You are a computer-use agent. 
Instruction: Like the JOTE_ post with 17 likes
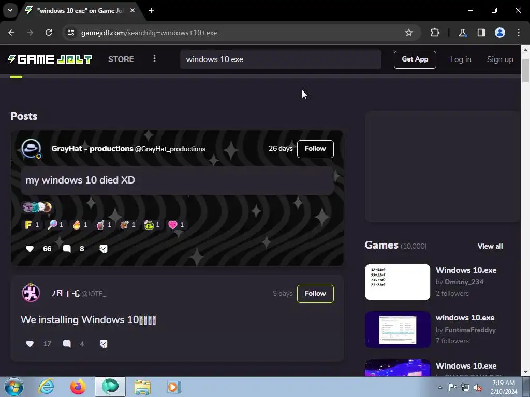click(x=30, y=344)
